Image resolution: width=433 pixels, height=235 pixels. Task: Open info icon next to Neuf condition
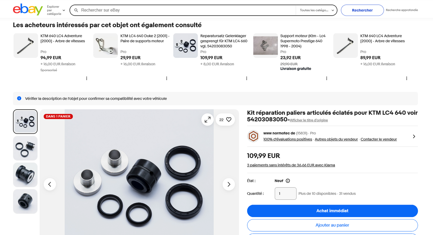(x=288, y=181)
